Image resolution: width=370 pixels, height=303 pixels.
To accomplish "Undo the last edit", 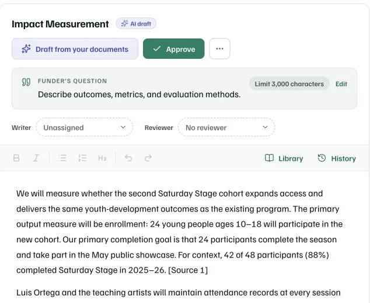I will coord(128,158).
